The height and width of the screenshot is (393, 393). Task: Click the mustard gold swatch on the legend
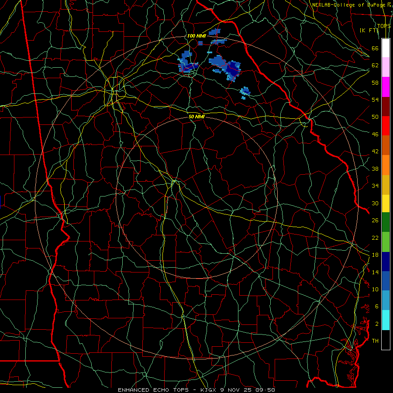coord(386,185)
